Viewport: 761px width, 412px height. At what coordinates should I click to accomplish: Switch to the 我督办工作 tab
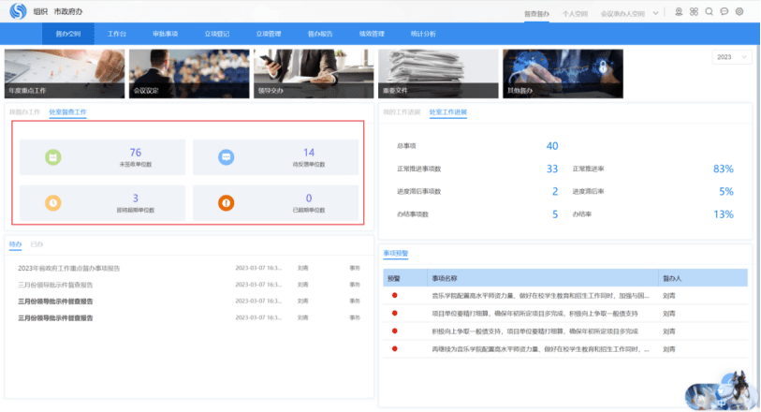pyautogui.click(x=24, y=112)
